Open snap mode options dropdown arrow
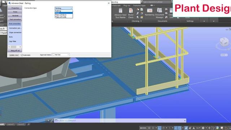The image size is (231, 130). (x=156, y=128)
